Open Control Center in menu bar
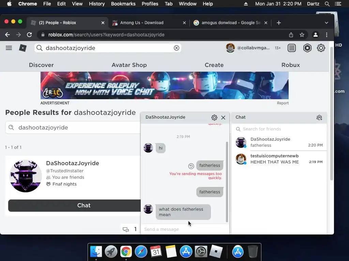The image size is (349, 261). pyautogui.click(x=338, y=4)
